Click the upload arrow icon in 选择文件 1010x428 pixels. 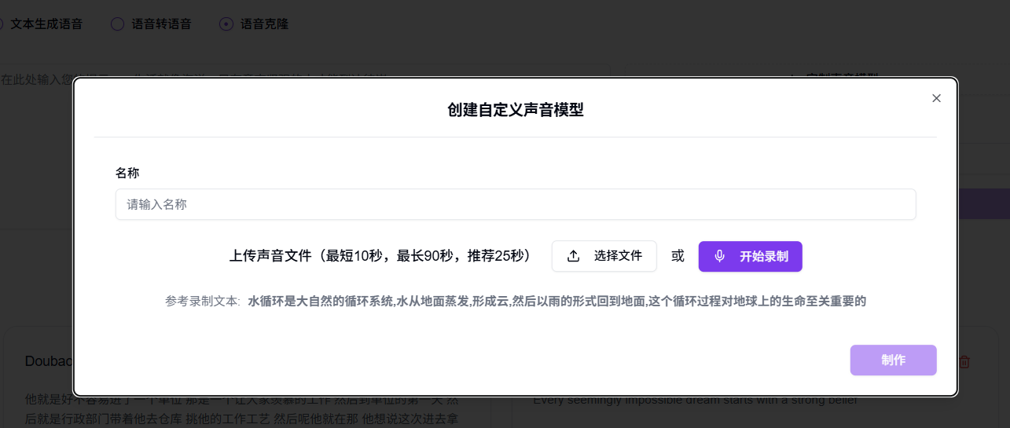pos(574,256)
